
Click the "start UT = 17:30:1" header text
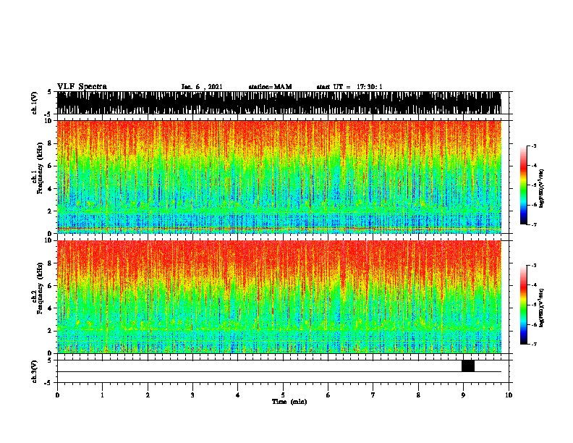349,87
